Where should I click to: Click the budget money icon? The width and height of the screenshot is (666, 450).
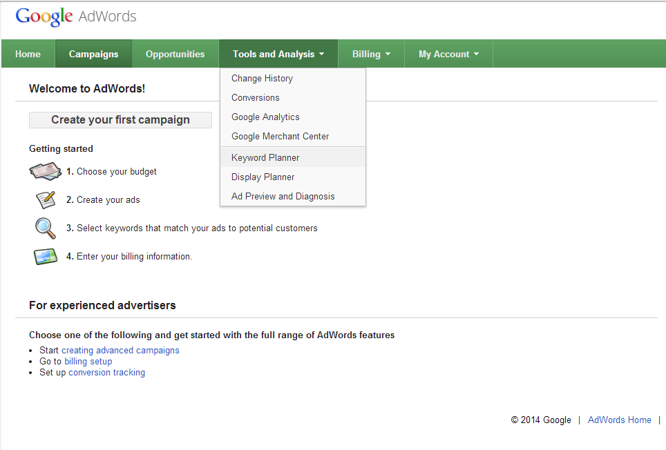point(46,171)
